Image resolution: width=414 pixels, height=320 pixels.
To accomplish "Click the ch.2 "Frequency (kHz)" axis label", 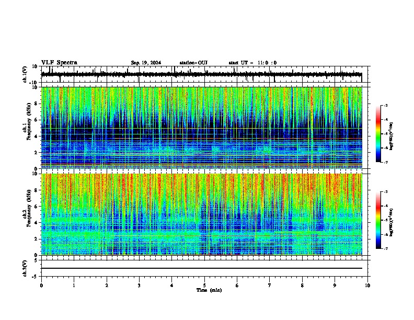I will (29, 208).
